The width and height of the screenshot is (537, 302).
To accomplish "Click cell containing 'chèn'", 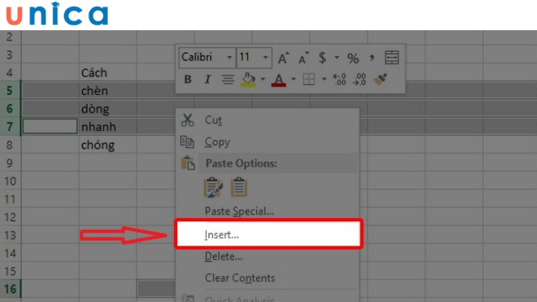I will (107, 91).
